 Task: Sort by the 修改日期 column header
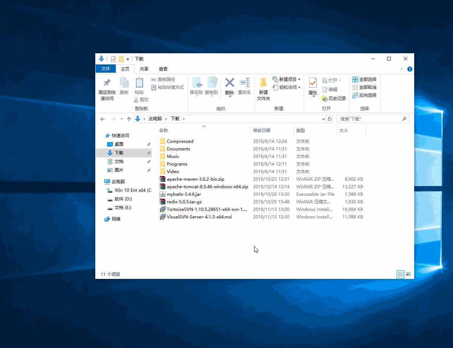tap(272, 131)
